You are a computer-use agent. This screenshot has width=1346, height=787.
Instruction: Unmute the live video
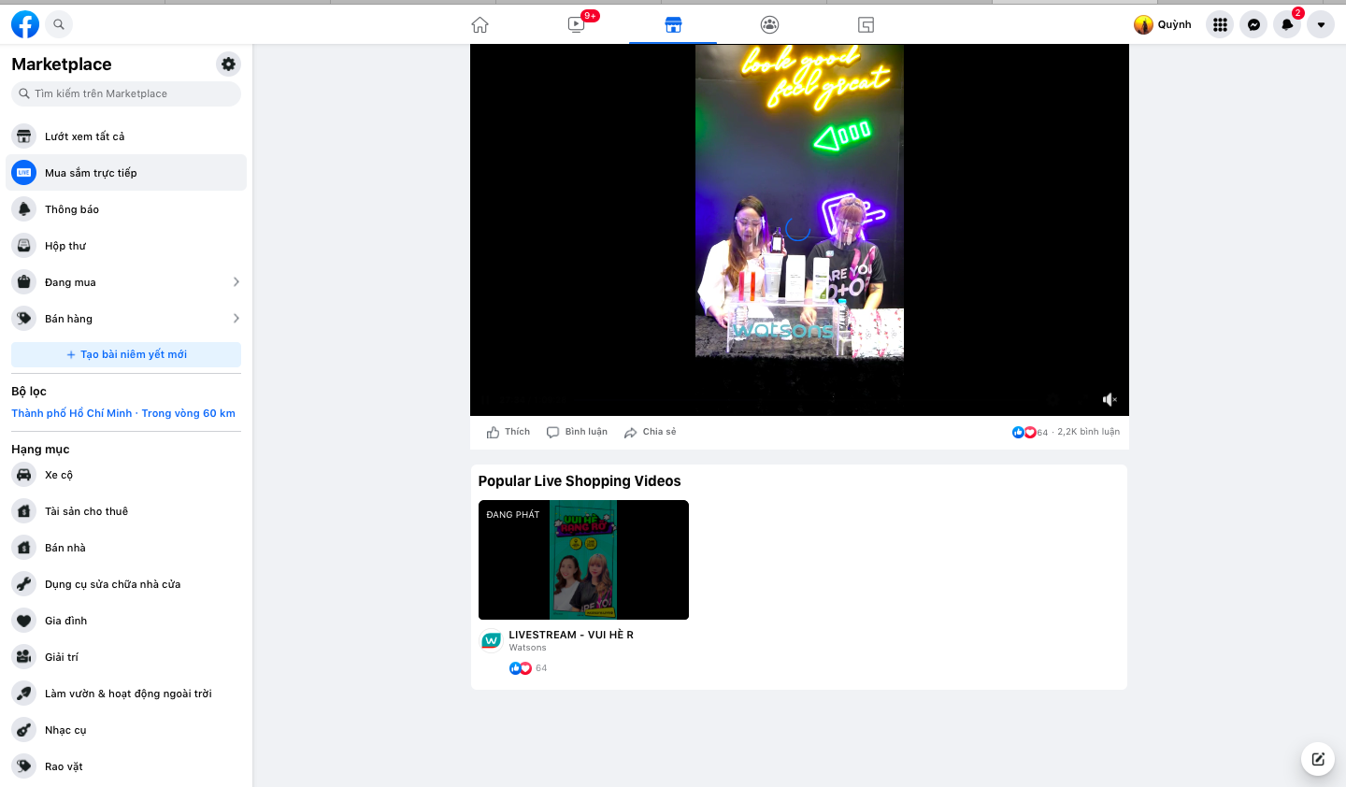click(1110, 399)
